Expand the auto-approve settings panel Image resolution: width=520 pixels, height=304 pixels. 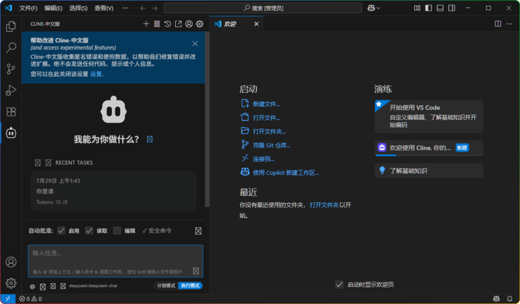199,231
